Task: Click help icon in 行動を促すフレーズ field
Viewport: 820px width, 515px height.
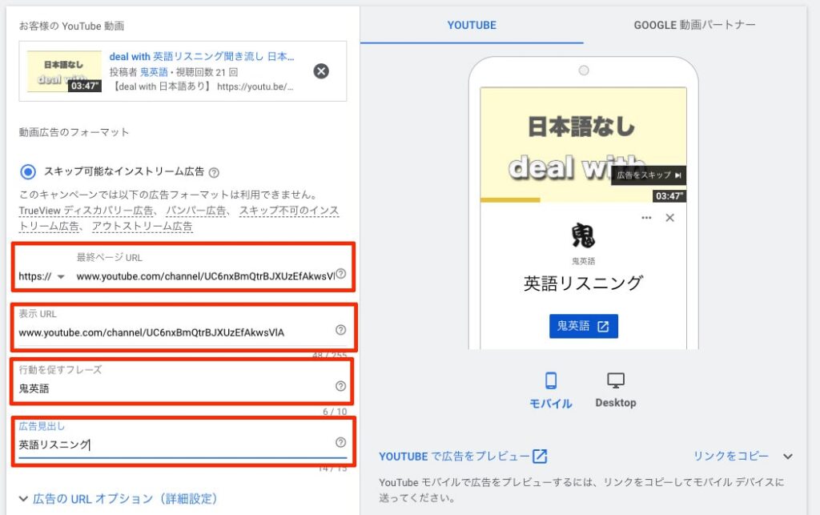Action: [x=340, y=386]
